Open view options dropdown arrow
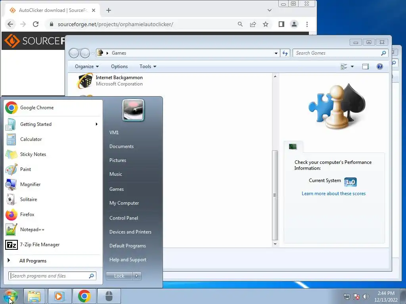406x304 pixels. point(352,66)
